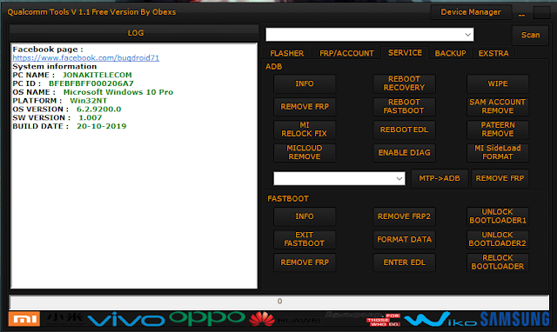Open the BACKUP tab
The width and height of the screenshot is (557, 332).
tap(450, 53)
